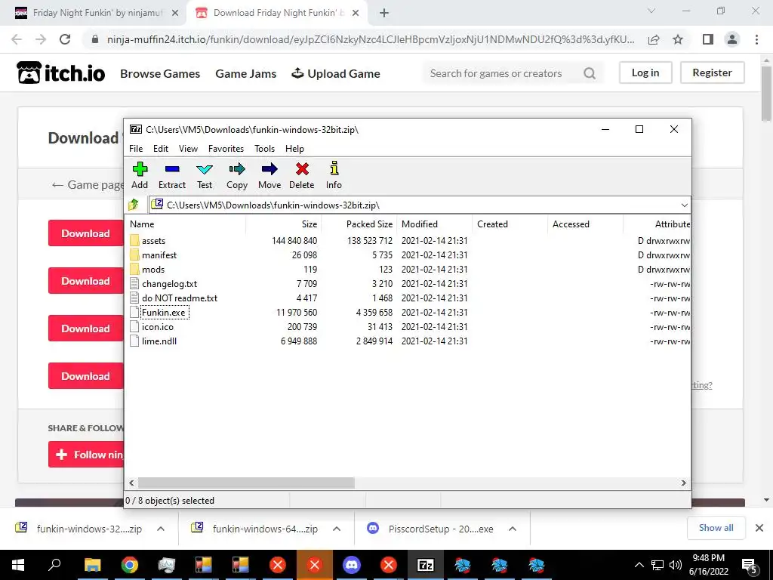Open Chrome tab search chevron

coord(651,11)
